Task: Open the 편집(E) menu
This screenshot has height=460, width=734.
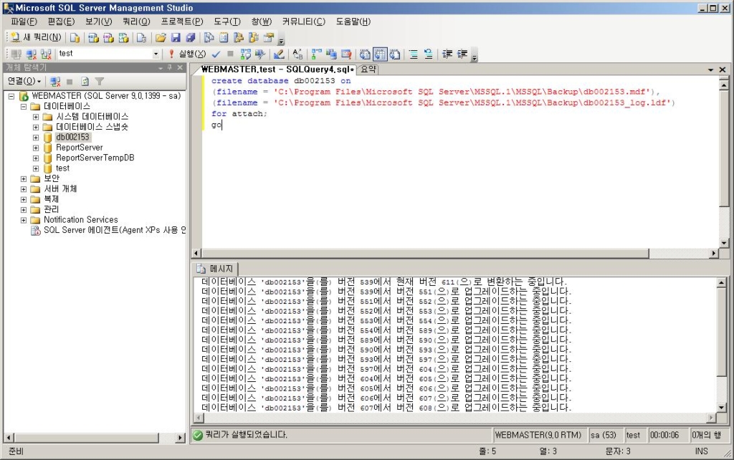Action: click(62, 21)
